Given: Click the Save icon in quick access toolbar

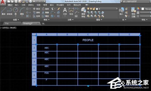Looking at the screenshot, I should (16, 1).
